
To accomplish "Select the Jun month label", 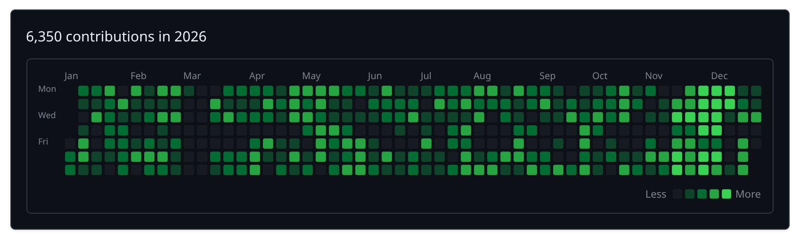I will (375, 76).
